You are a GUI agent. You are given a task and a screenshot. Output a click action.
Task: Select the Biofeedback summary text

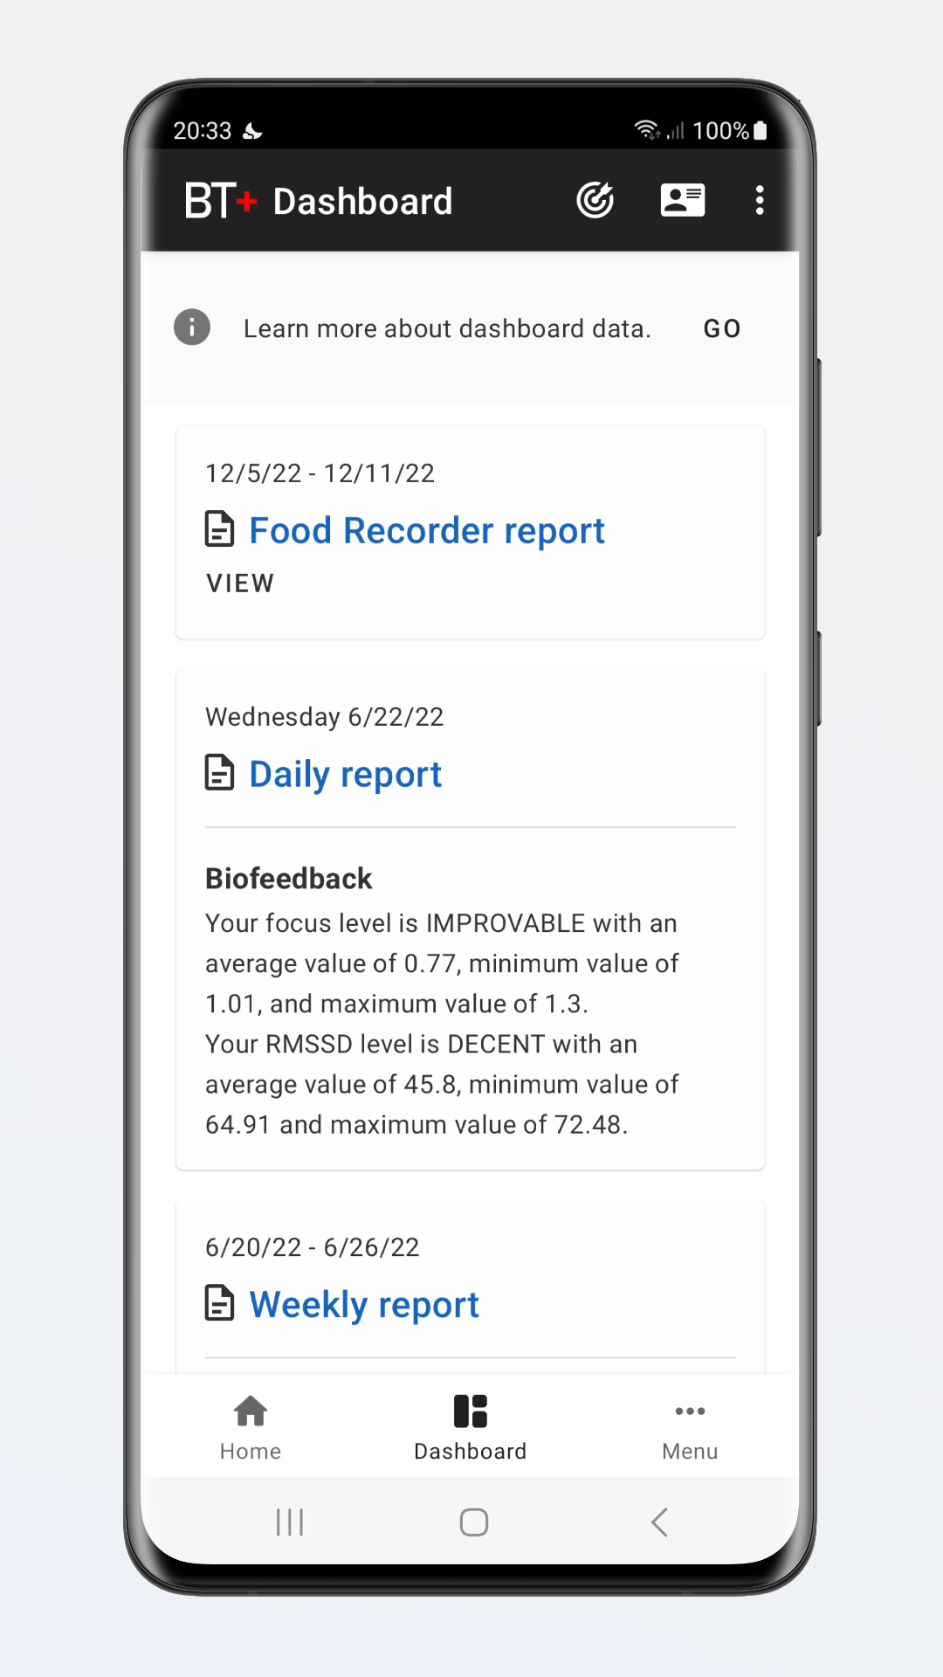pyautogui.click(x=442, y=1024)
